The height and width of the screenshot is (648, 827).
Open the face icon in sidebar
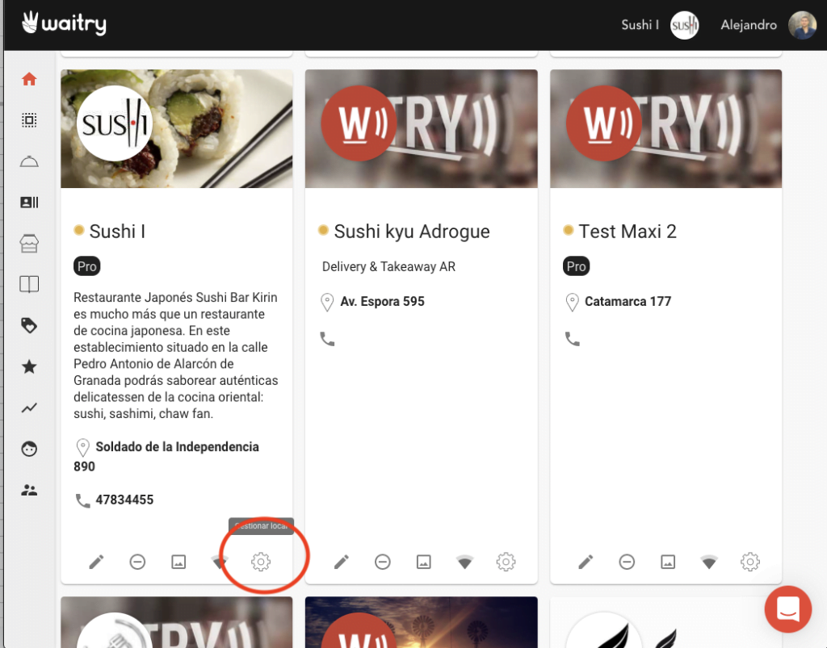click(x=29, y=449)
